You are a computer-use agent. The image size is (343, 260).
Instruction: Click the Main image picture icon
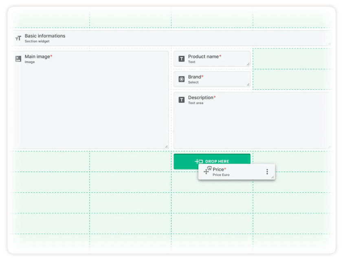click(x=18, y=59)
